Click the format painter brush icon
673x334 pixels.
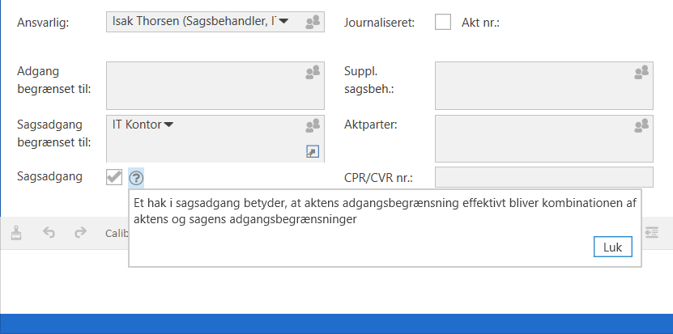point(18,233)
